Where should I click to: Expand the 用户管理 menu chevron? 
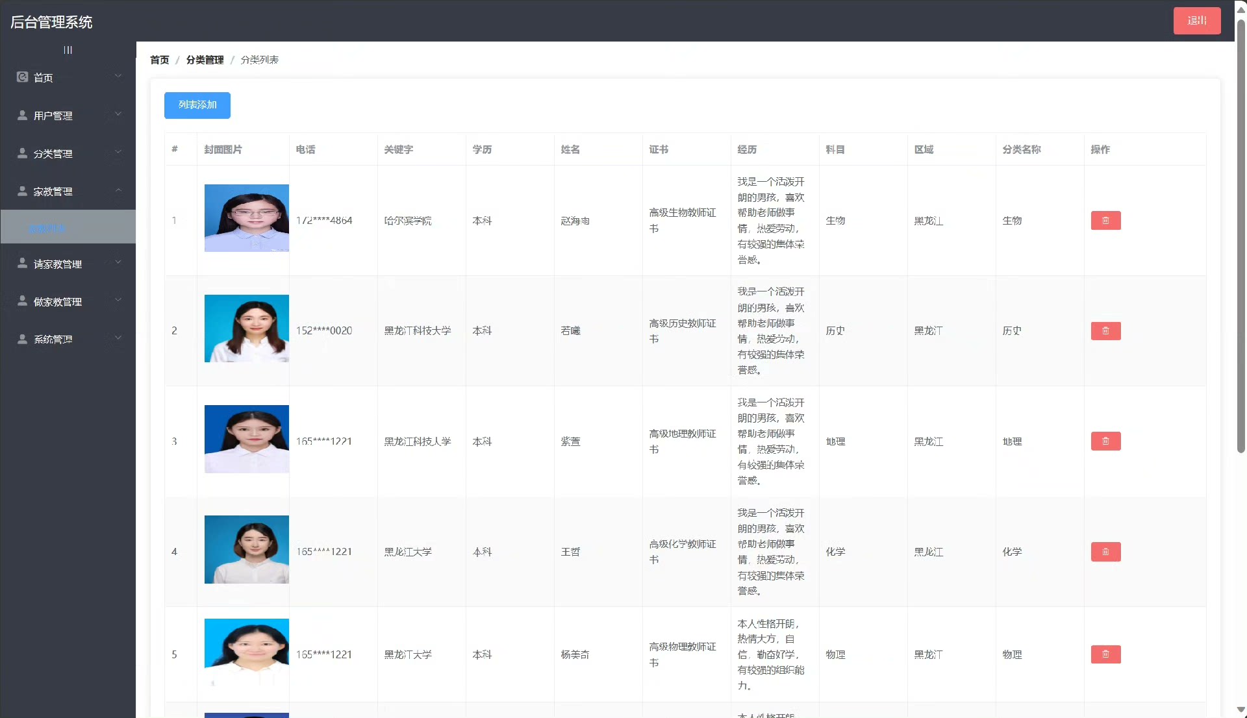point(118,114)
